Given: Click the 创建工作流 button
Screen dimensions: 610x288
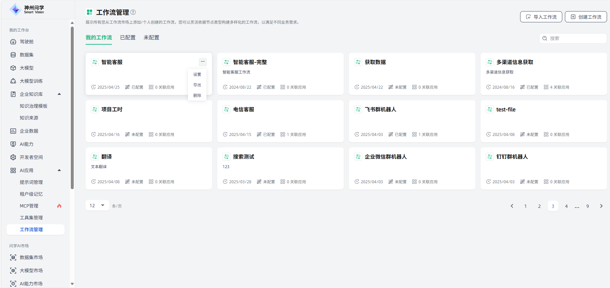Looking at the screenshot, I should 586,17.
